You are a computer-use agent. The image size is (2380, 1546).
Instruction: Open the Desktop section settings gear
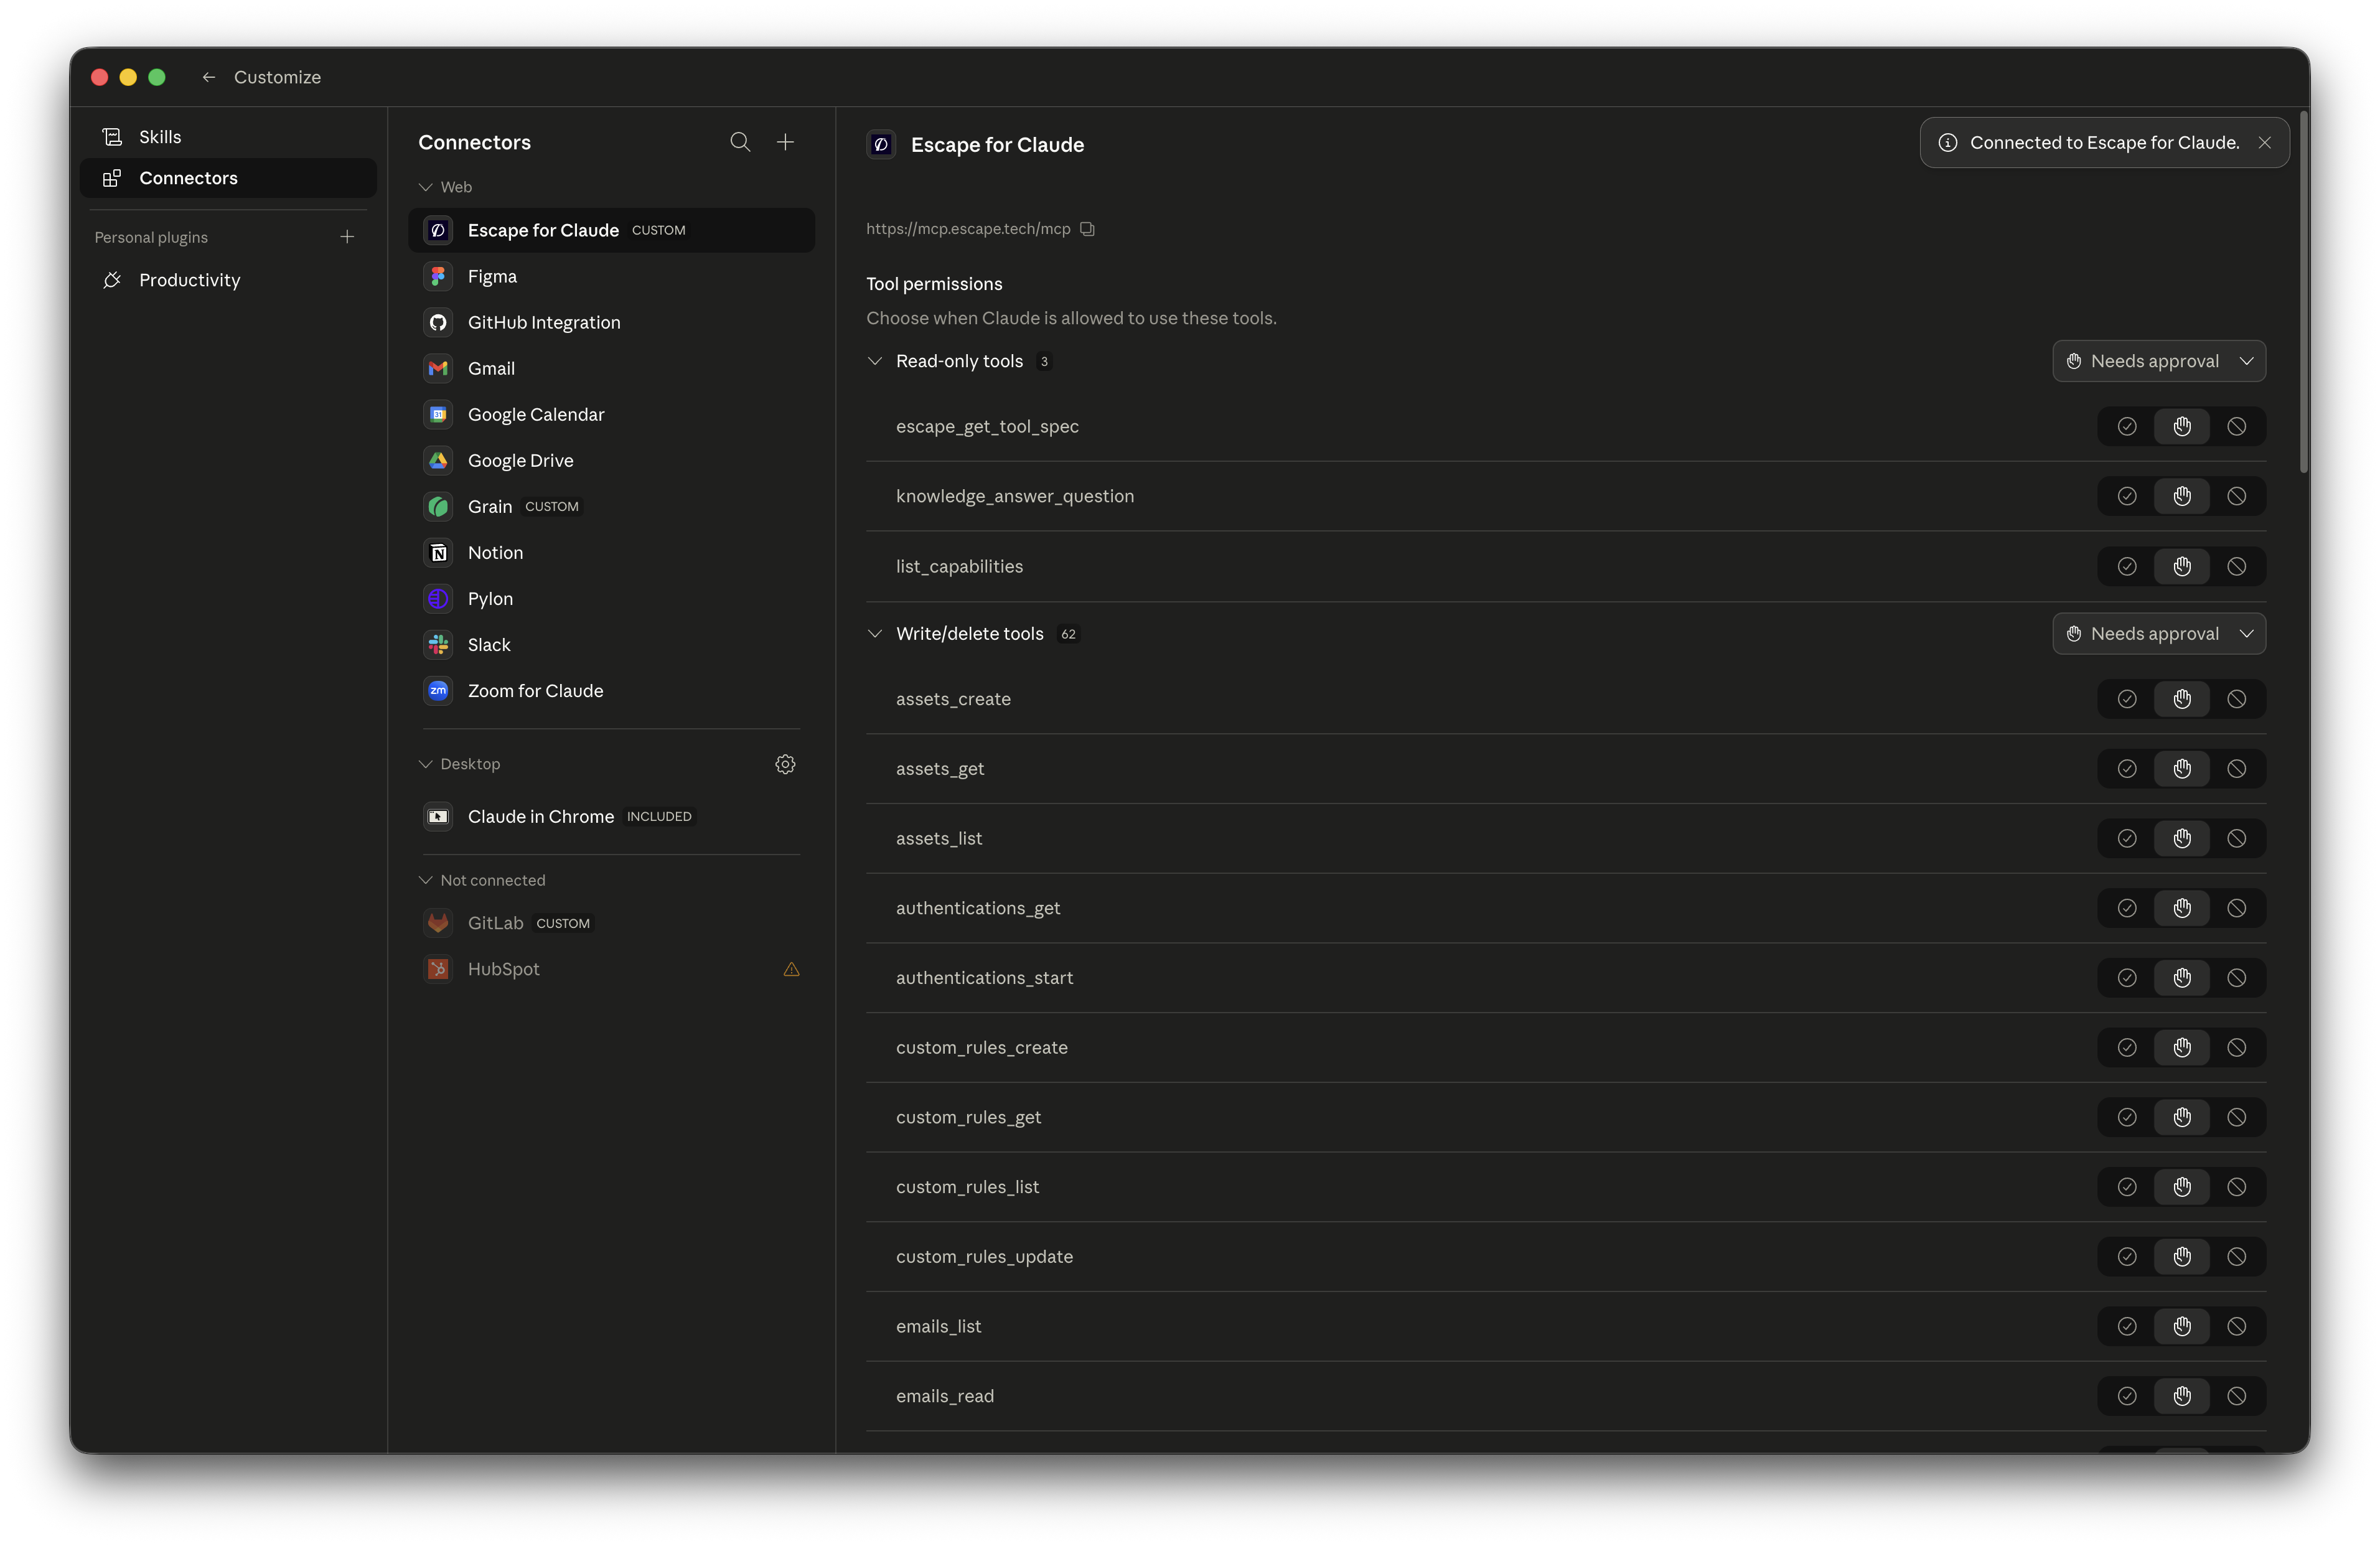click(x=785, y=763)
